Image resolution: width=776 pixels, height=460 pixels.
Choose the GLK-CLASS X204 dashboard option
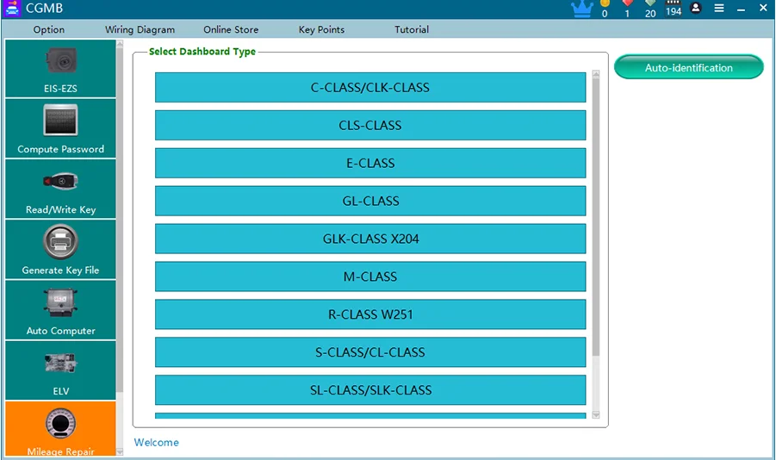(x=370, y=239)
